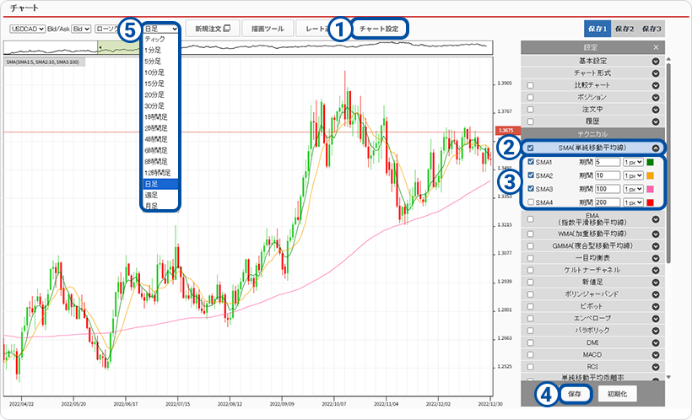Expand the MACD section arrow
Screen dimensions: 692x420
click(x=656, y=355)
